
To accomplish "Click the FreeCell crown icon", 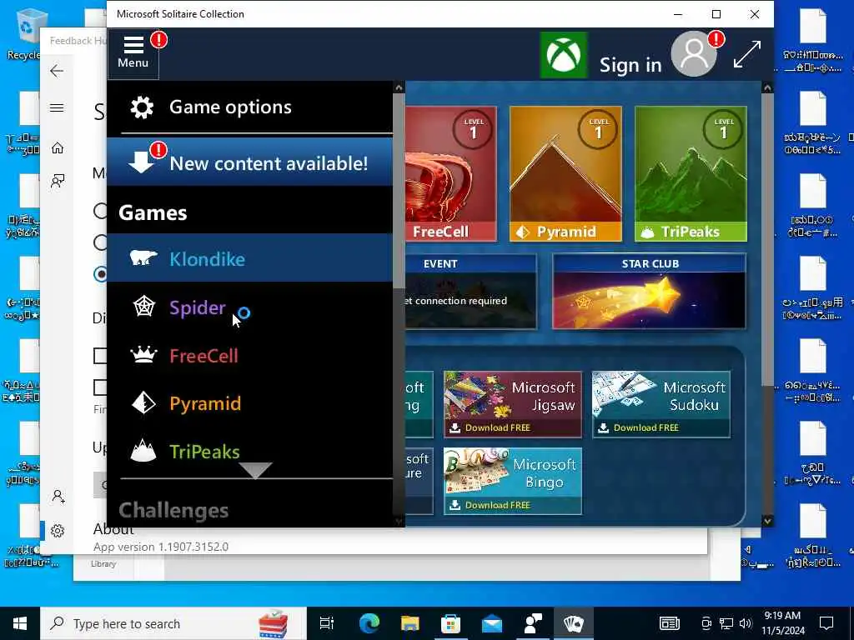I will pos(143,355).
